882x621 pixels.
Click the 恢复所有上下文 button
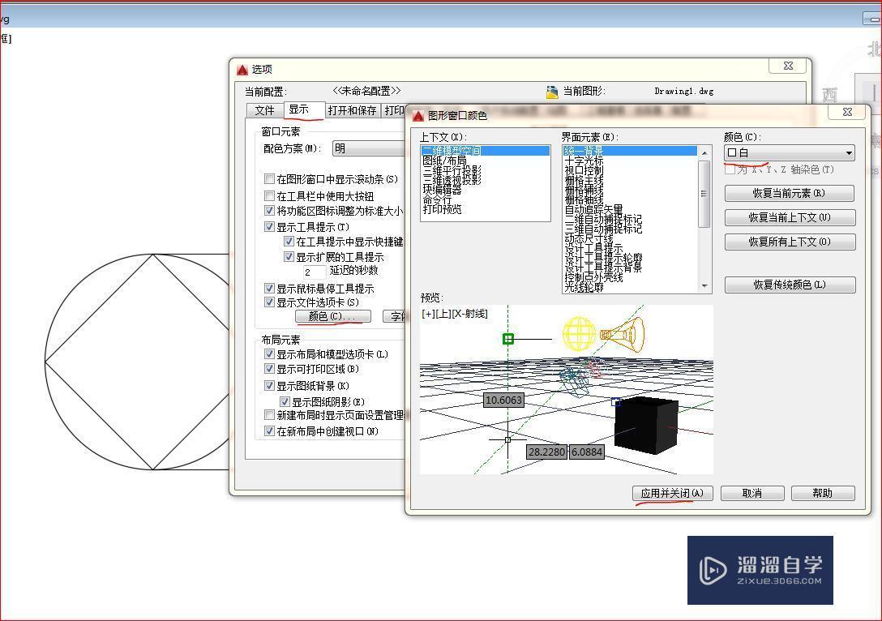tap(789, 242)
